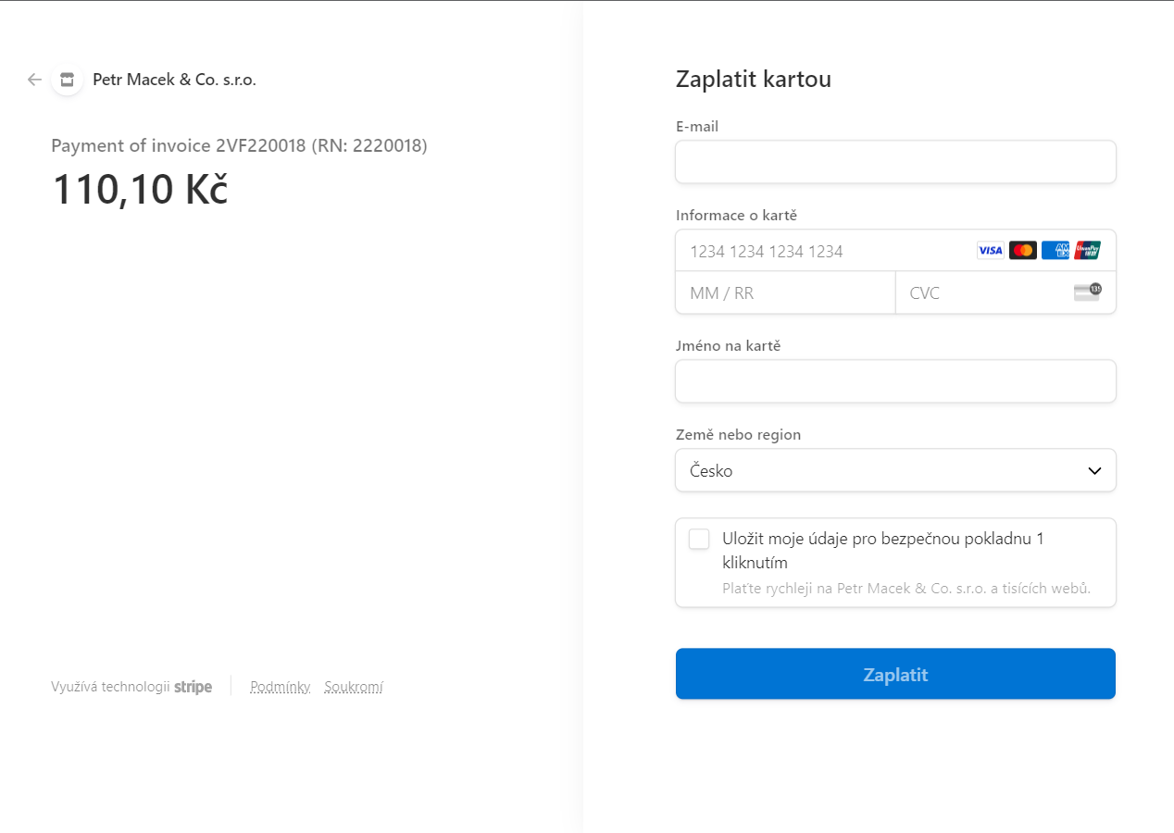1174x833 pixels.
Task: Click the Mastercard logo icon
Action: point(1022,251)
